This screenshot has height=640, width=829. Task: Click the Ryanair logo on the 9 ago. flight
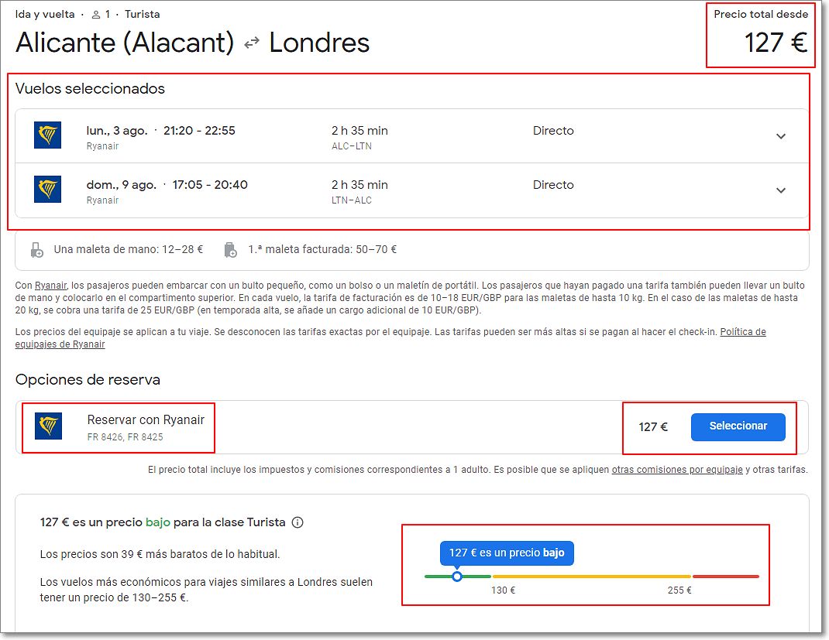47,189
